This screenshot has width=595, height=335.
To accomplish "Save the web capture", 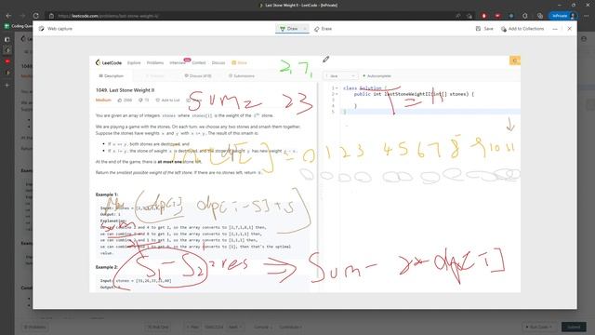I will (x=484, y=29).
